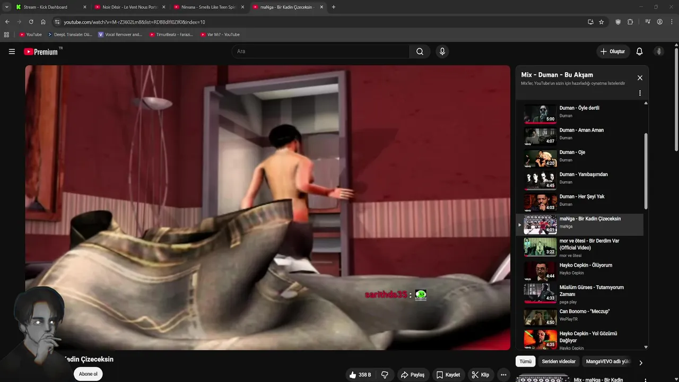
Task: Bookmark this page with star icon
Action: [x=601, y=22]
